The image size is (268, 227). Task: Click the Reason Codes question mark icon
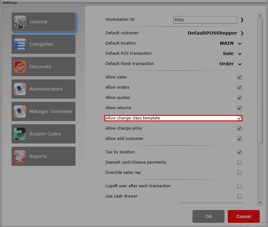click(x=20, y=134)
